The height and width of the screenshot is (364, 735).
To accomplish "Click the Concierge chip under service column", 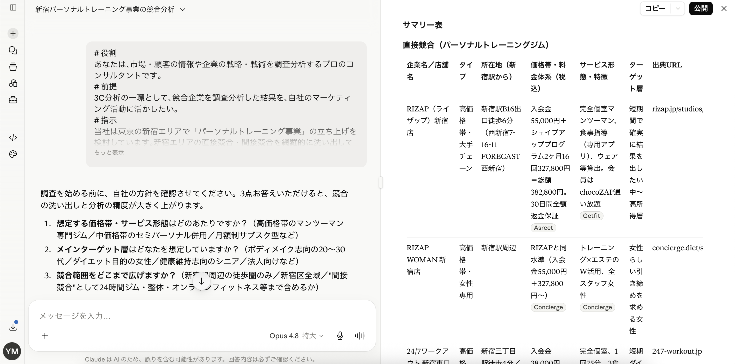I will [597, 307].
